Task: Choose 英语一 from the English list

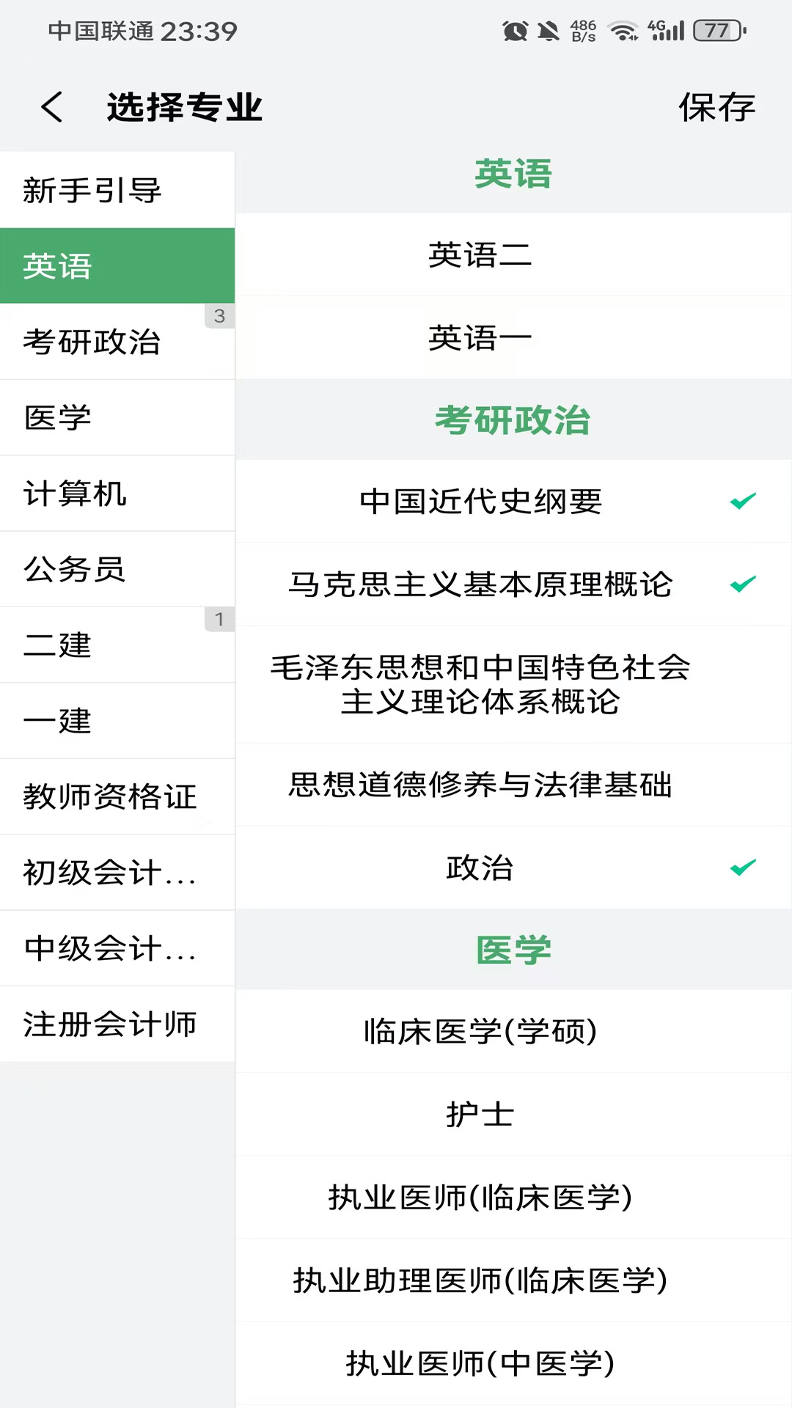Action: 480,336
